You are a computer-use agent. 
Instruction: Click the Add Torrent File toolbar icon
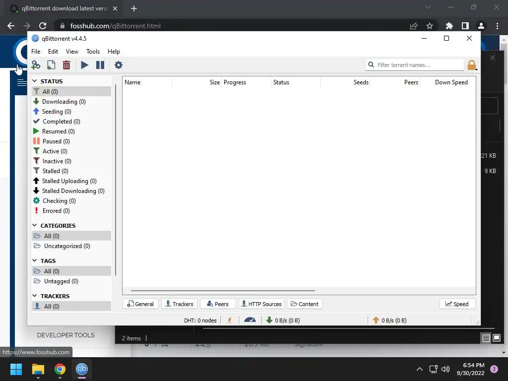(51, 65)
